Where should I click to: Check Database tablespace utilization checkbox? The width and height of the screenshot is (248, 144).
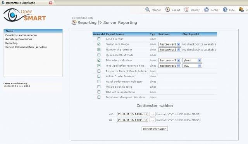pyautogui.click(x=99, y=97)
